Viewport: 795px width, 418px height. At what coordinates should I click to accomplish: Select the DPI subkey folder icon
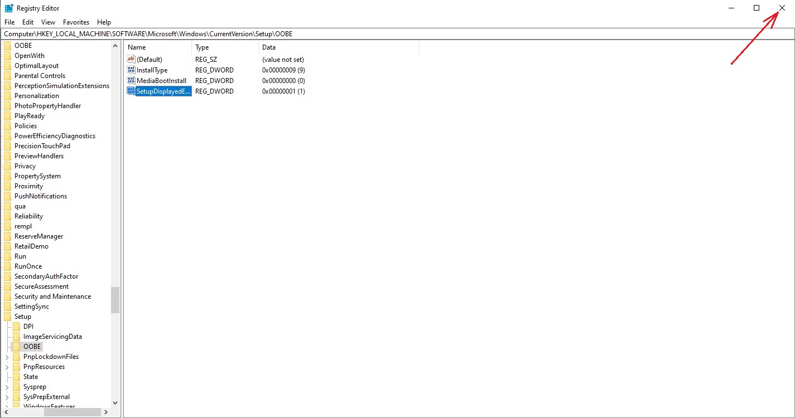tap(16, 327)
